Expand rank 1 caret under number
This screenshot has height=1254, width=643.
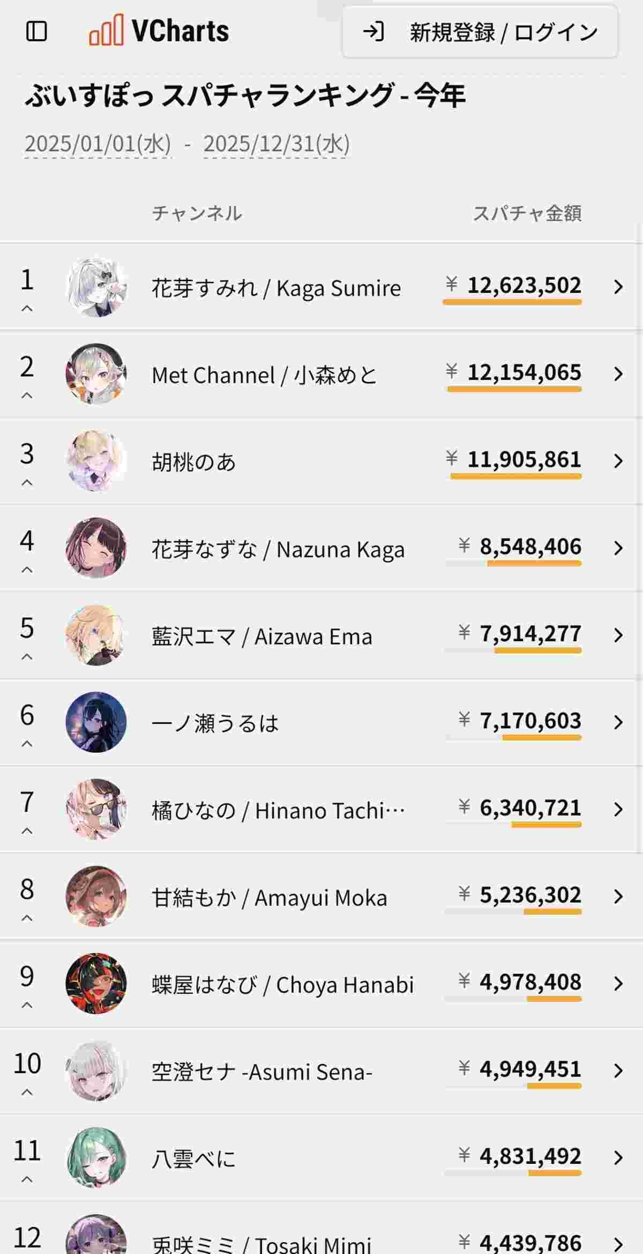27,309
